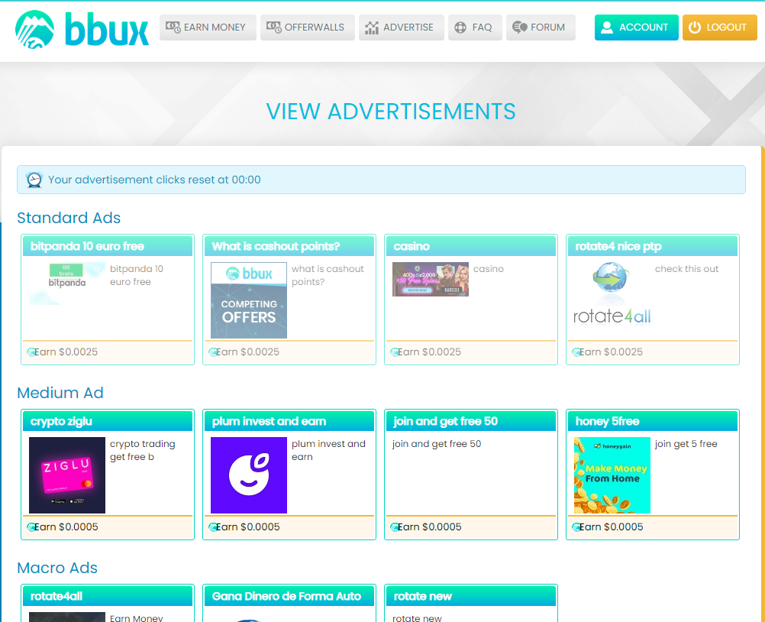Image resolution: width=765 pixels, height=622 pixels.
Task: Click earn icon on honey 5free ad
Action: pos(576,526)
